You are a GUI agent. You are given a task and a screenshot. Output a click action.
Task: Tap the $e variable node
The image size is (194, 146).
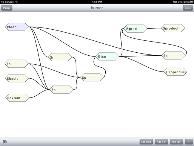pyautogui.click(x=61, y=89)
